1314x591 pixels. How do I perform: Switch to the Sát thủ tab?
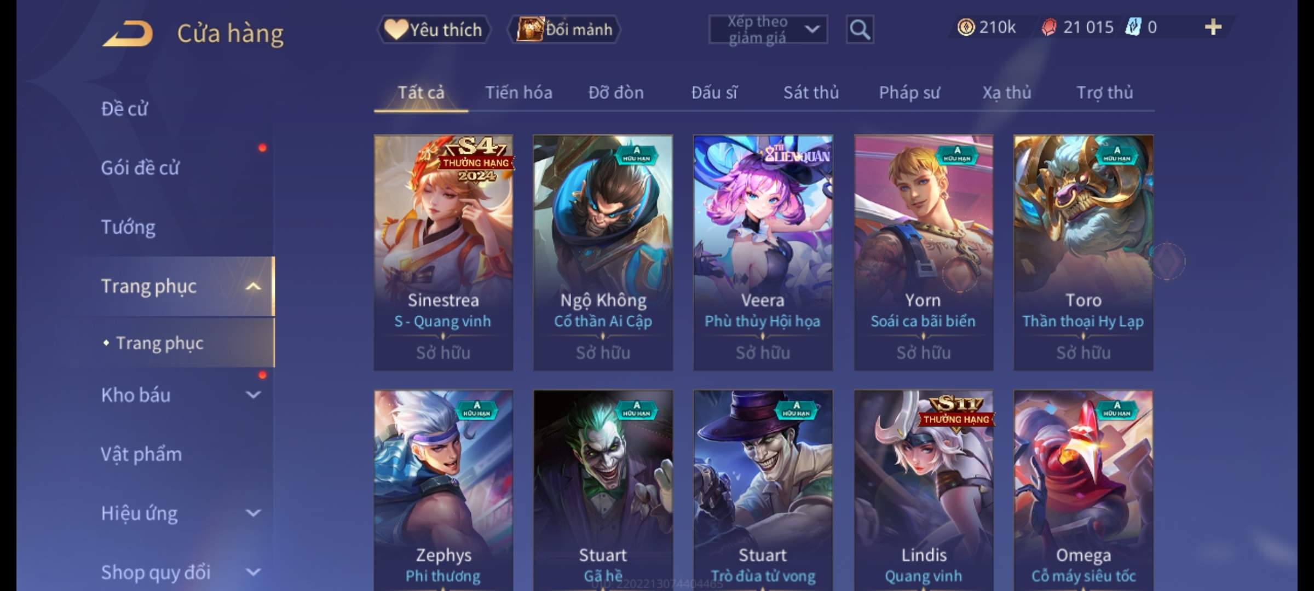pos(811,92)
